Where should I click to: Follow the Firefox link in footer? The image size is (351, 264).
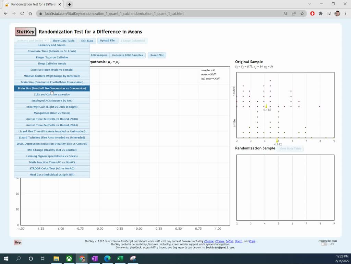click(220, 241)
